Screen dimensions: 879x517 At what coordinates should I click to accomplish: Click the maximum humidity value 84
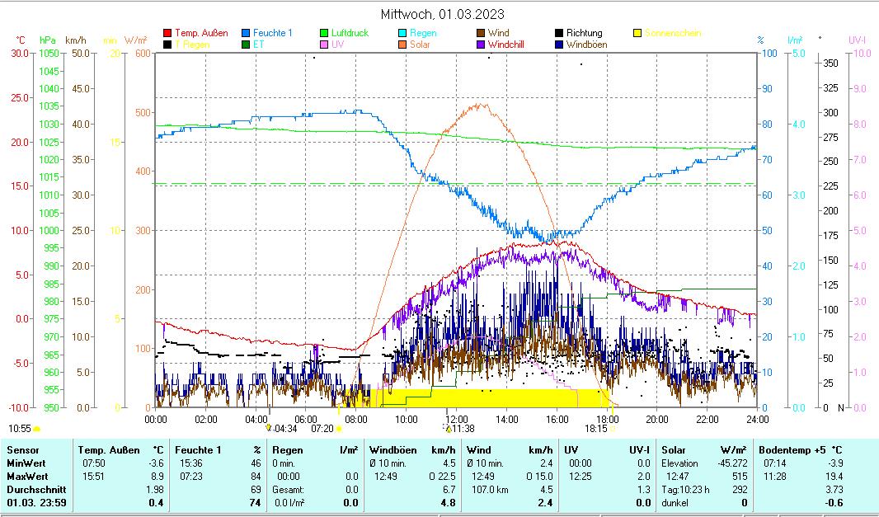tap(256, 477)
